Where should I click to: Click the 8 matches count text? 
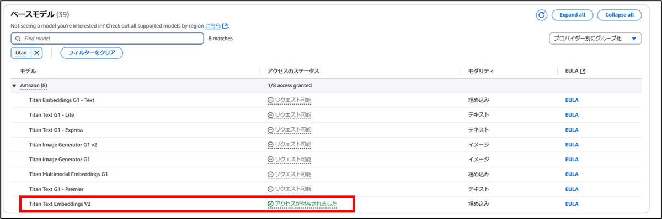(221, 39)
